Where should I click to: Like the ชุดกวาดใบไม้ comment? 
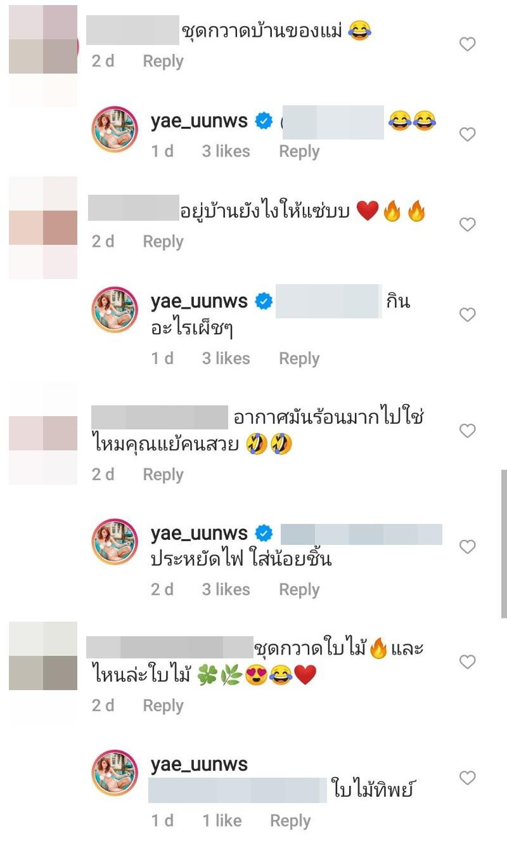click(x=467, y=662)
